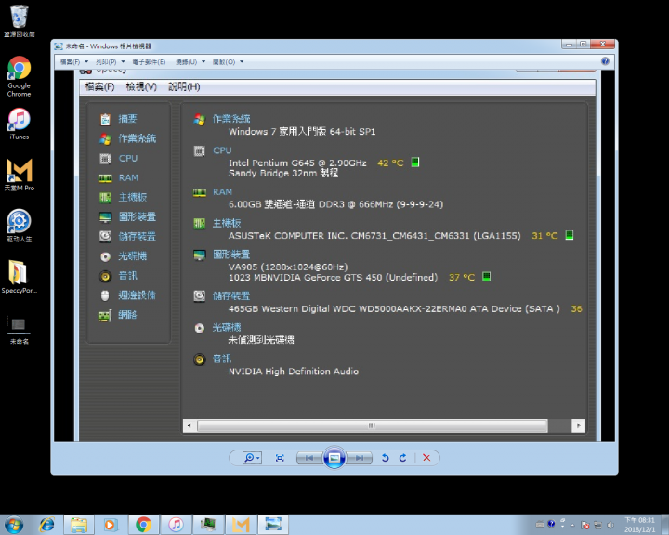
Task: Open Photo Viewer help via the blue question mark
Action: pyautogui.click(x=605, y=61)
